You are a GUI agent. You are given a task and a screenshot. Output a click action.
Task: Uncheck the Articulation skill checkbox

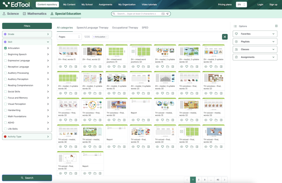coord(6,48)
